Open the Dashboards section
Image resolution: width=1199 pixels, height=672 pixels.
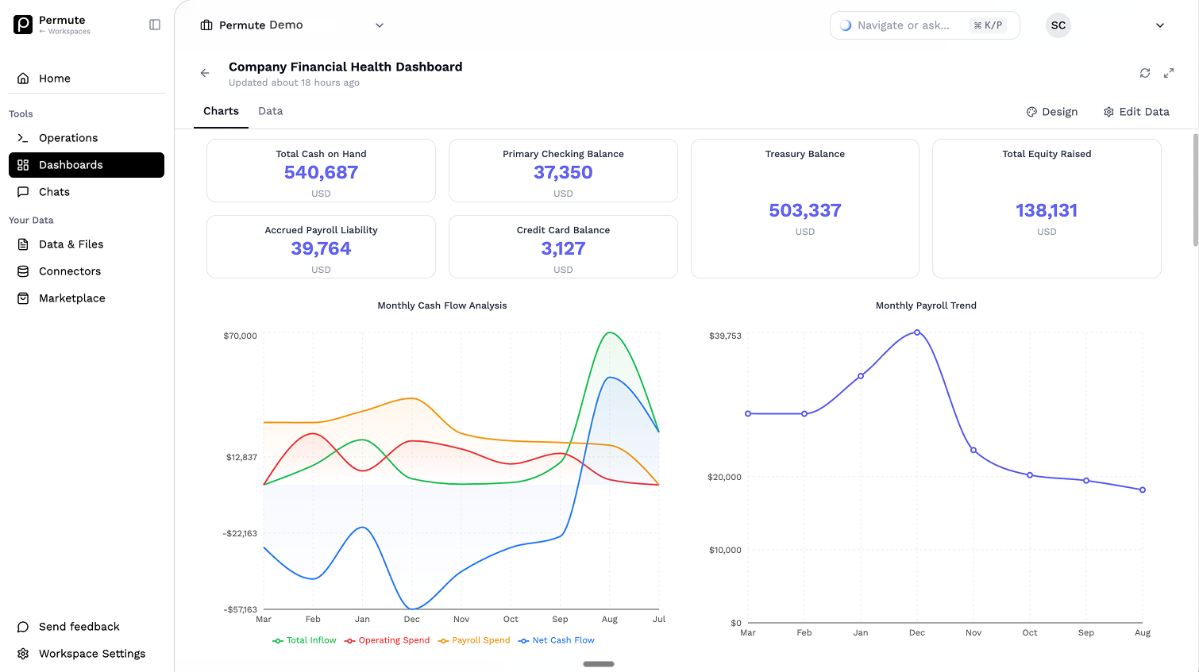coord(71,165)
